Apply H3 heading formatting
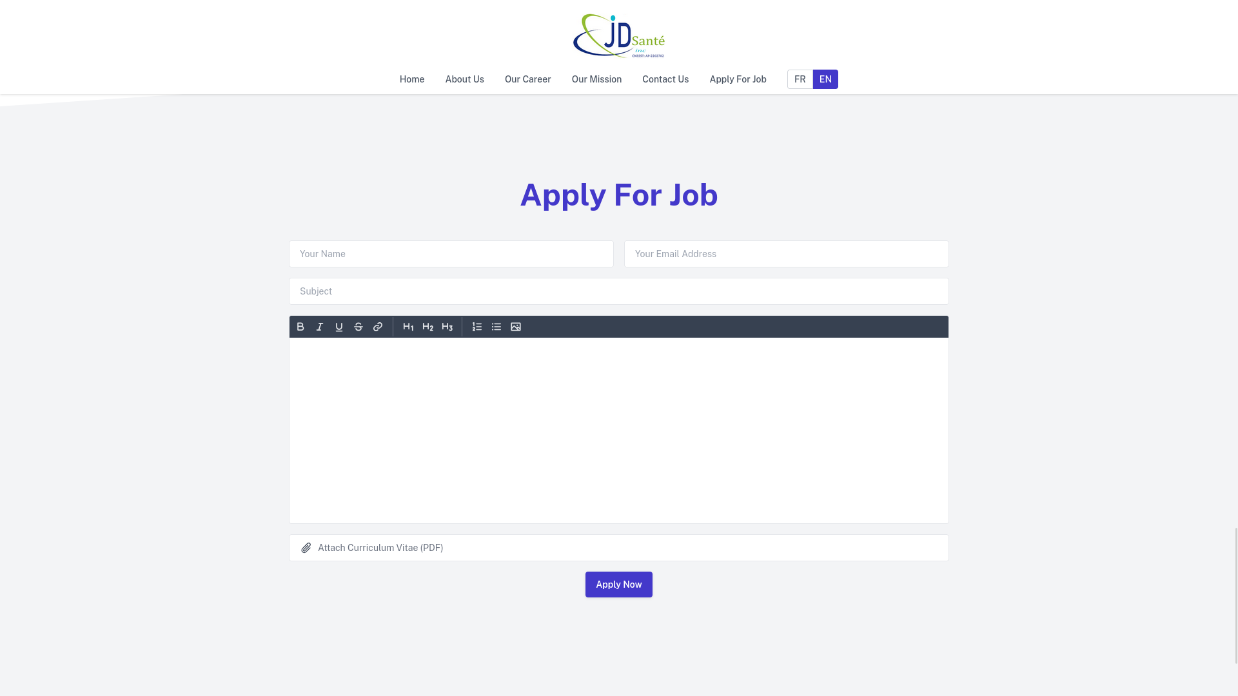The width and height of the screenshot is (1238, 696). (447, 326)
